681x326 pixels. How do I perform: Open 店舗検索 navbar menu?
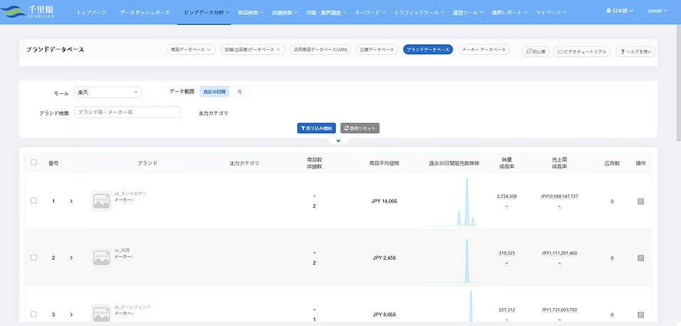[x=285, y=13]
